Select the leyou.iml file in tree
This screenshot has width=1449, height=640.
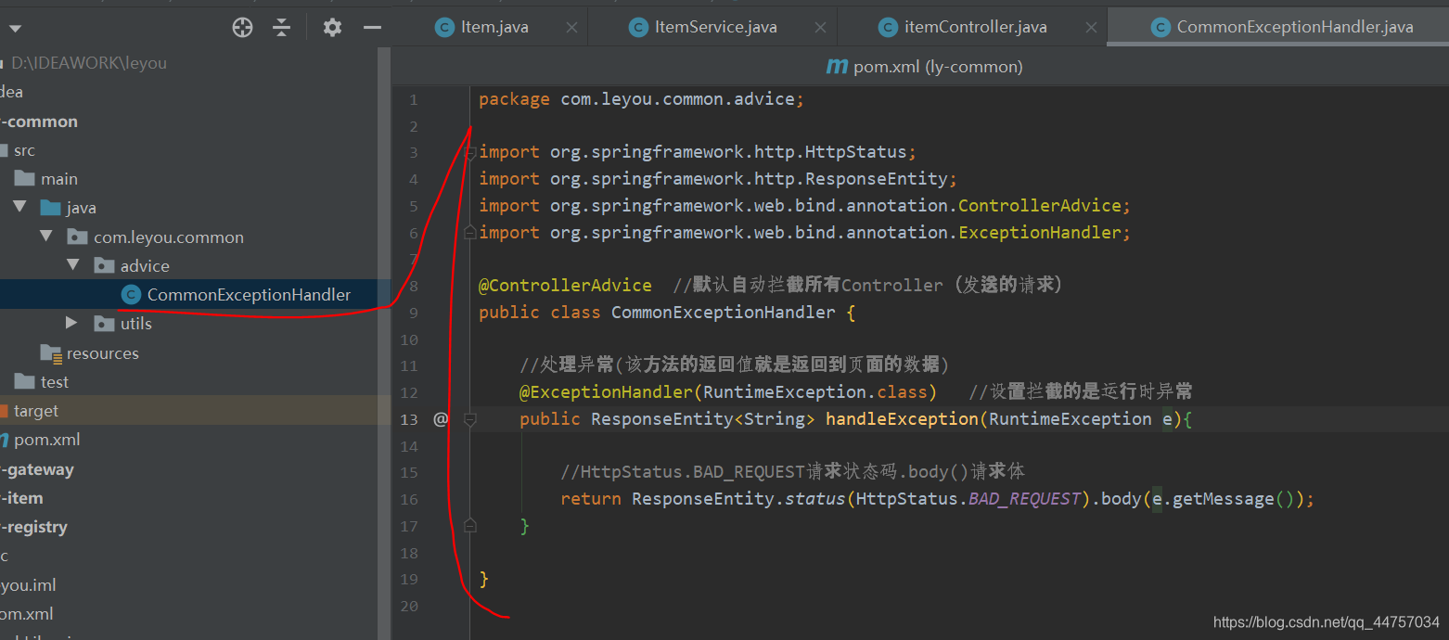click(x=29, y=585)
